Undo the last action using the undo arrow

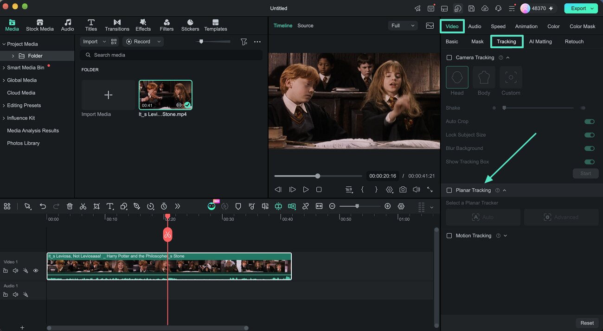click(43, 206)
